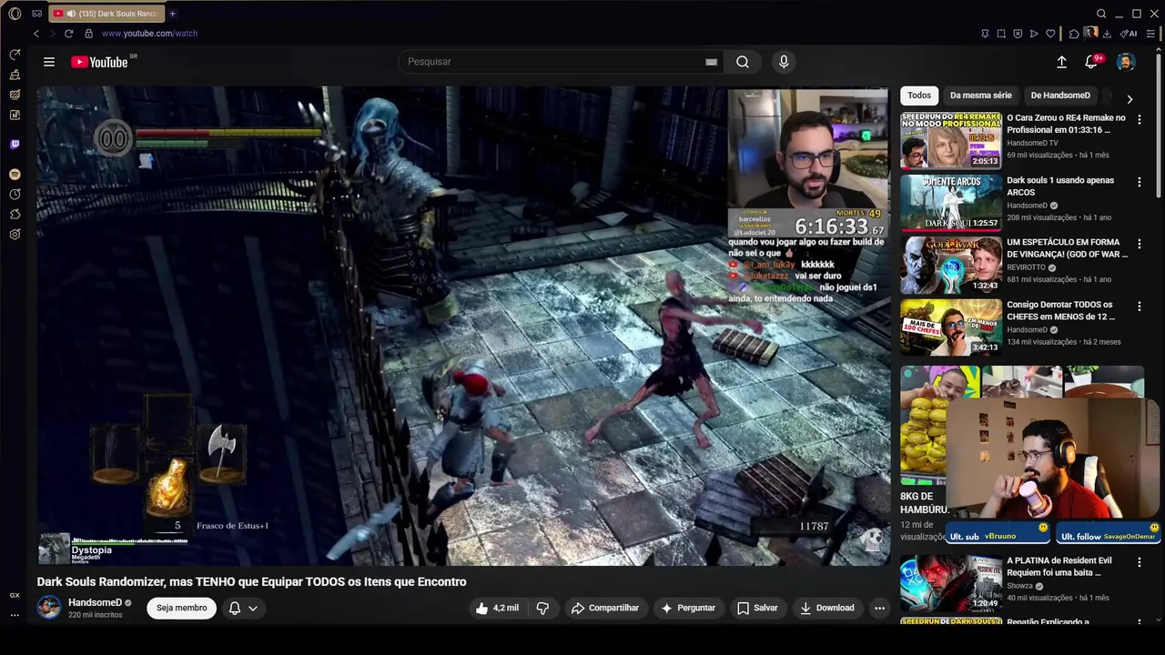Select De HandsomeD filter chip
Screen dimensions: 1165x655
[1060, 96]
